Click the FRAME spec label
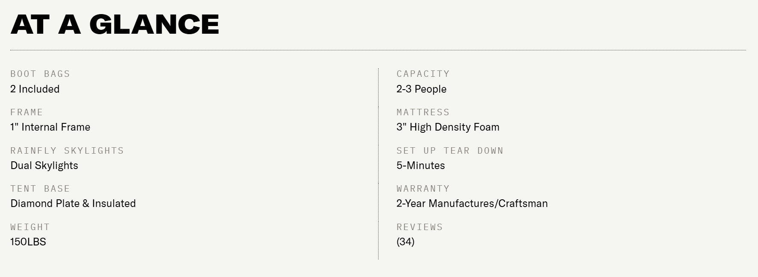758x277 pixels. (x=26, y=112)
